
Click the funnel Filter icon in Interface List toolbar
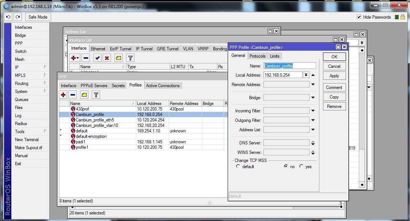(x=130, y=58)
